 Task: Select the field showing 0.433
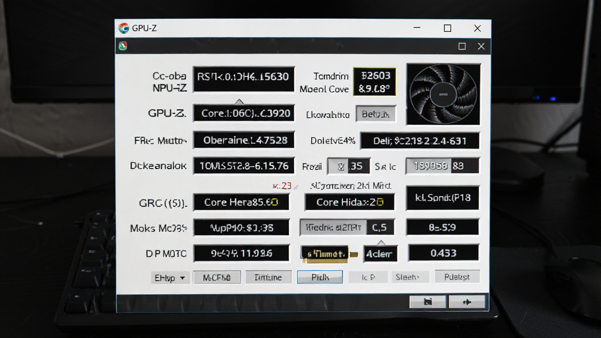[x=443, y=253]
